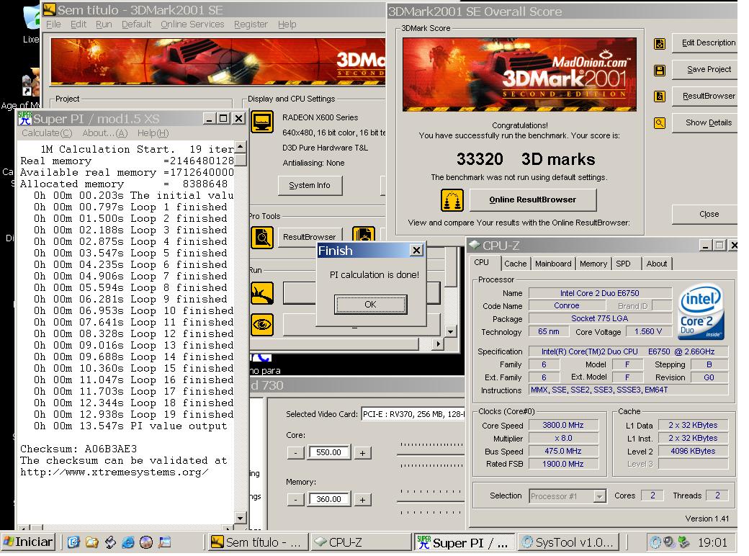Click the Core clock 550.00 input field

click(x=329, y=452)
